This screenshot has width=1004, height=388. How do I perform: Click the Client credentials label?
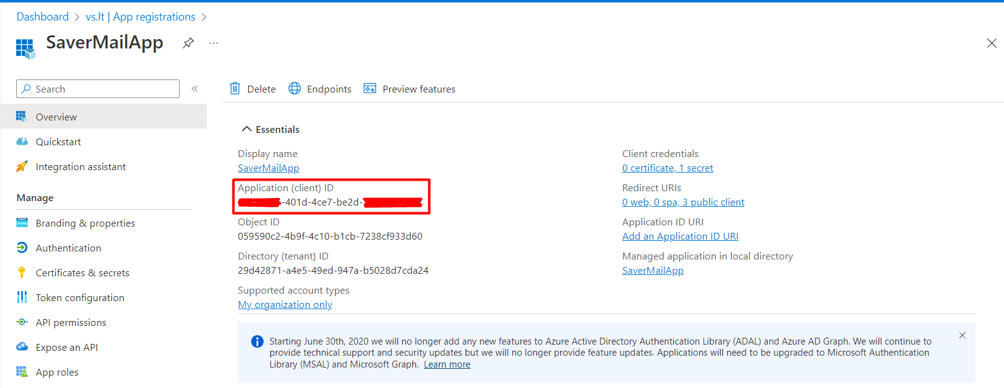pos(660,153)
